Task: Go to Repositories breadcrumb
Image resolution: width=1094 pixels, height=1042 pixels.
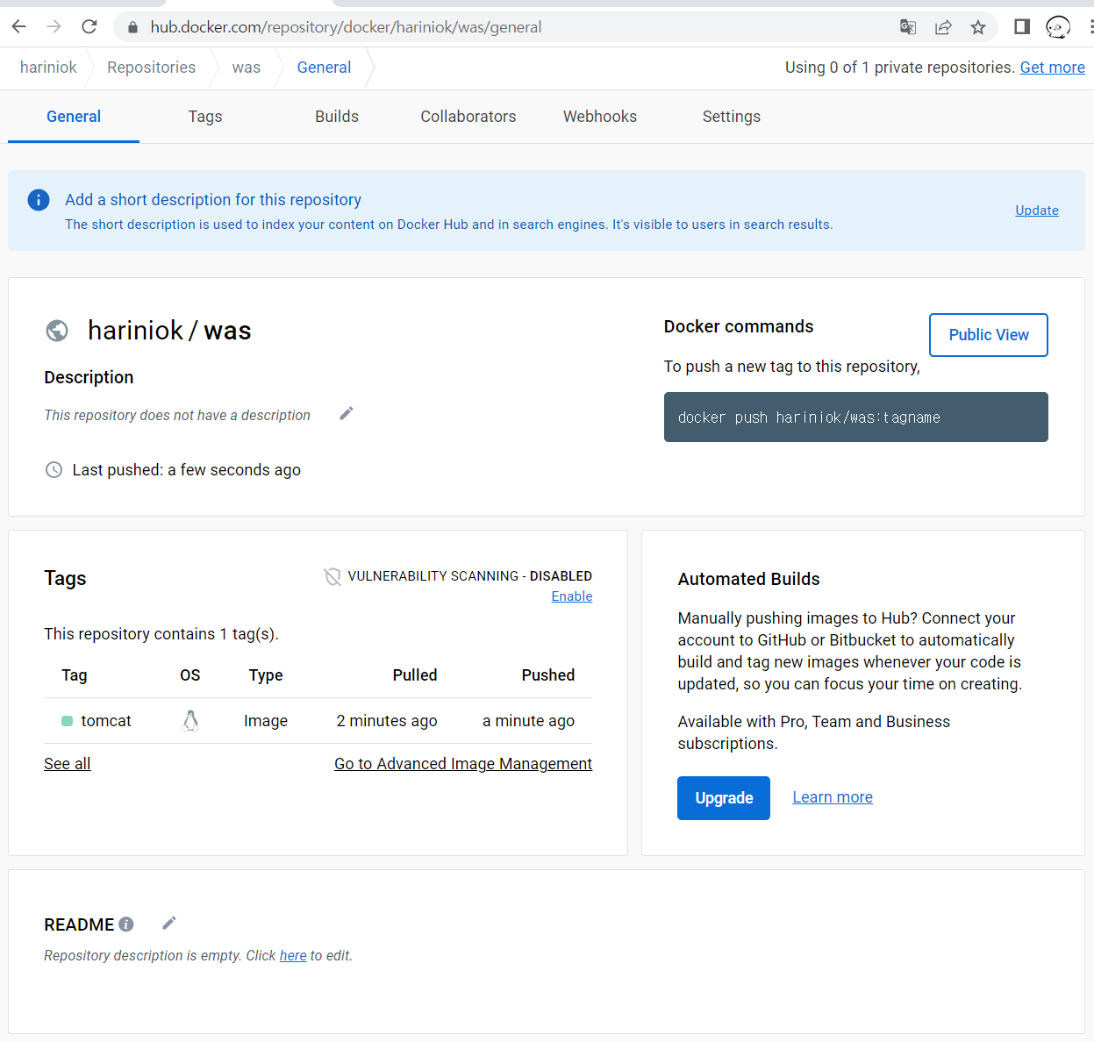Action: tap(151, 68)
